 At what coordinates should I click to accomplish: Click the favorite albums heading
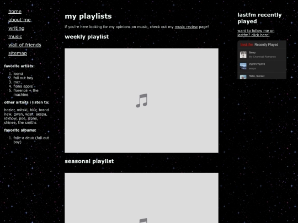[20, 130]
